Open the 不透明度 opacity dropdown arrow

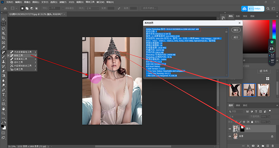click(x=269, y=117)
